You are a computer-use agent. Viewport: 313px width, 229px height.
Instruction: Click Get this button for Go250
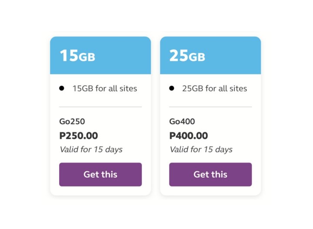pos(100,175)
